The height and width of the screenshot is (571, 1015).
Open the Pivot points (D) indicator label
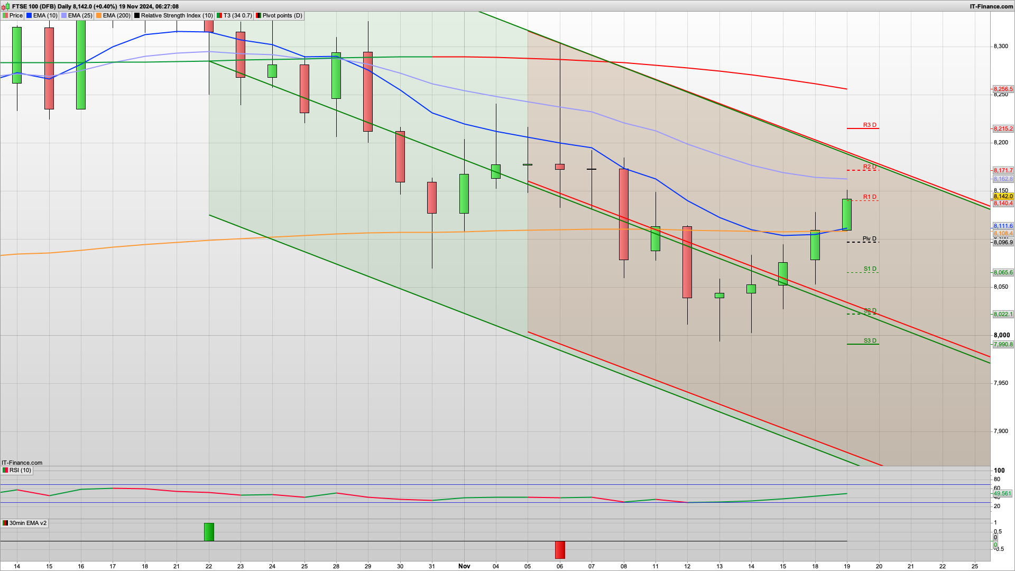point(279,15)
